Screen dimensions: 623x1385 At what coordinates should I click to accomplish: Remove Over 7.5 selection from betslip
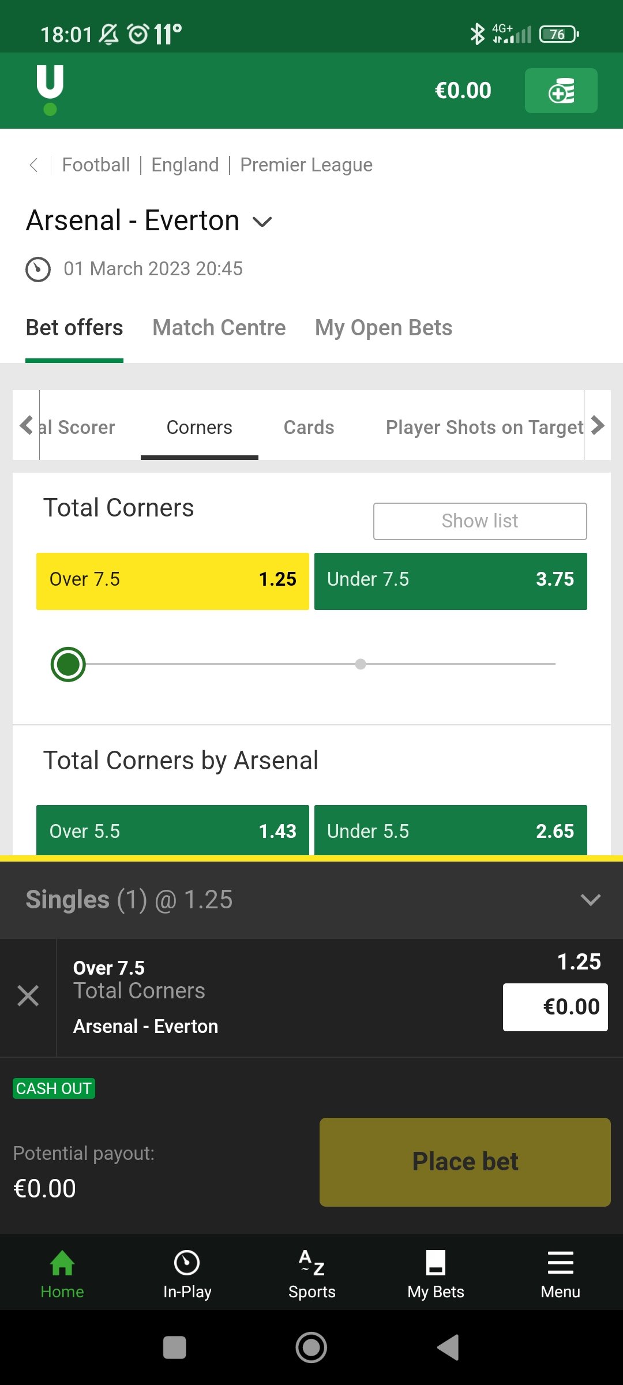[x=28, y=996]
